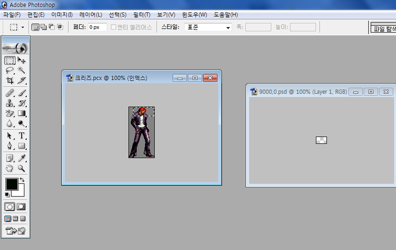Select the Pen tool
Image resolution: width=396 pixels, height=250 pixels.
point(10,146)
